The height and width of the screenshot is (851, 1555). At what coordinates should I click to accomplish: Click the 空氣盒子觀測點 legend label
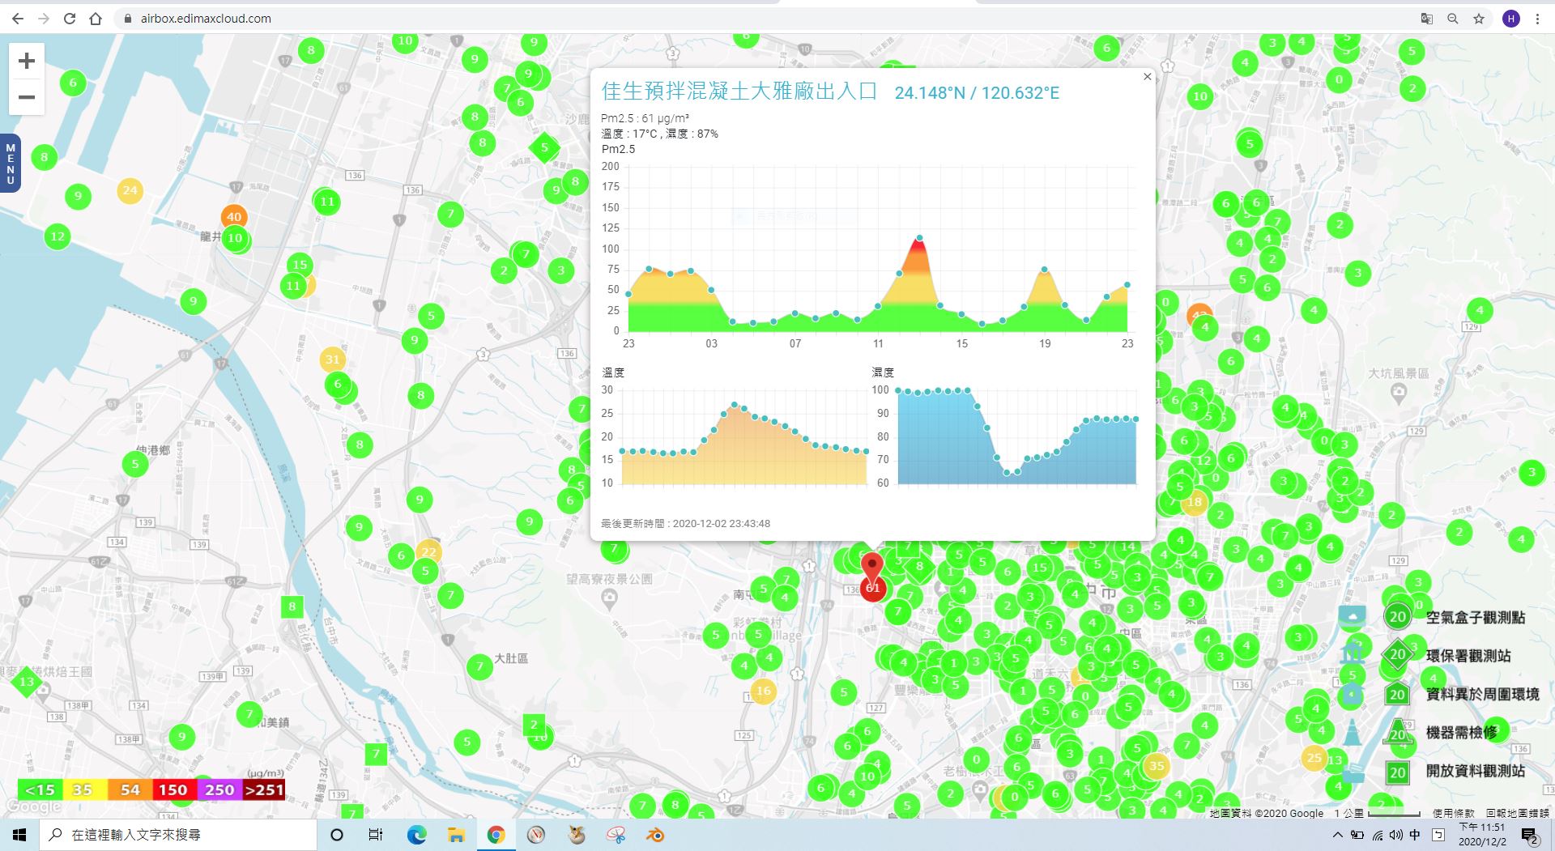point(1475,618)
